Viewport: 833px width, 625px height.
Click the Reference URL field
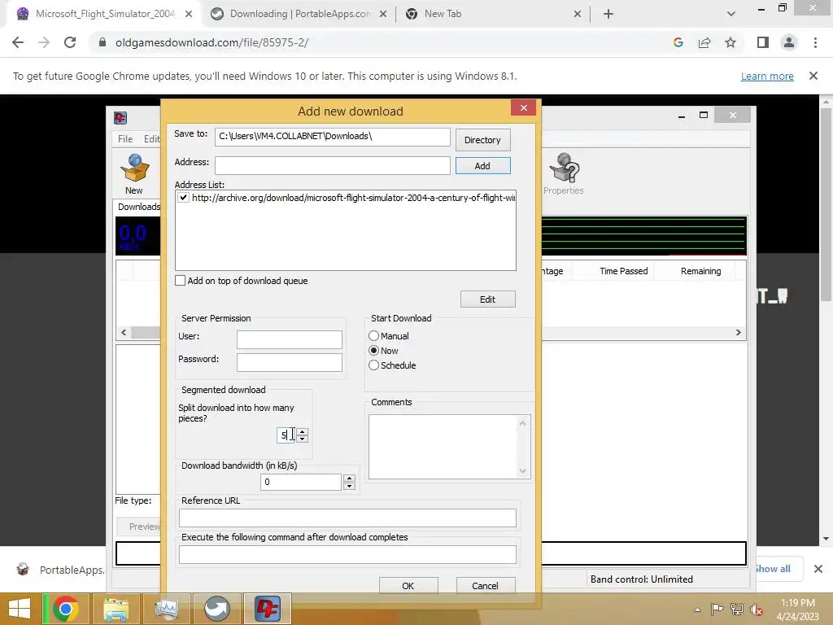(x=347, y=518)
